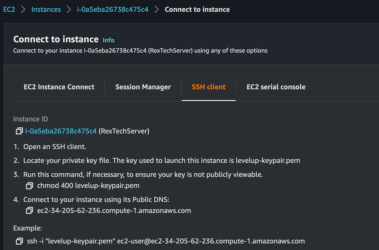Open the EC2 Instance Connect tab
The height and width of the screenshot is (250, 379).
pos(59,87)
